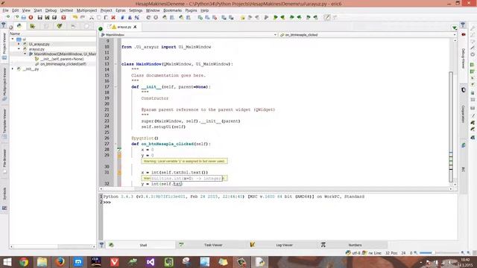The width and height of the screenshot is (477, 268).
Task: Click the green Run script play icon
Action: (x=276, y=17)
